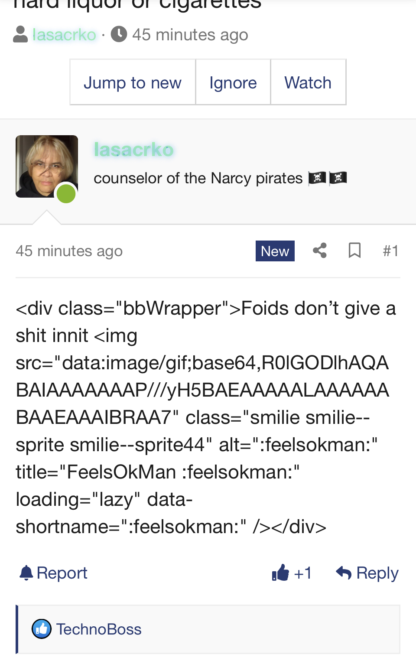Click the pirate flag emojis in user title
Image resolution: width=416 pixels, height=664 pixels.
click(328, 178)
